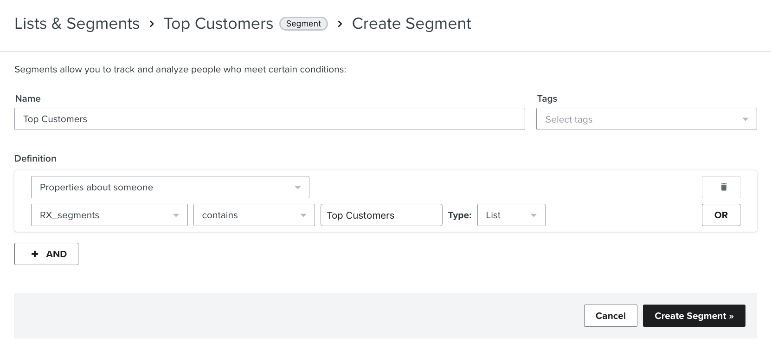Open the RX_segments property dropdown
This screenshot has height=351, width=771.
tap(109, 215)
